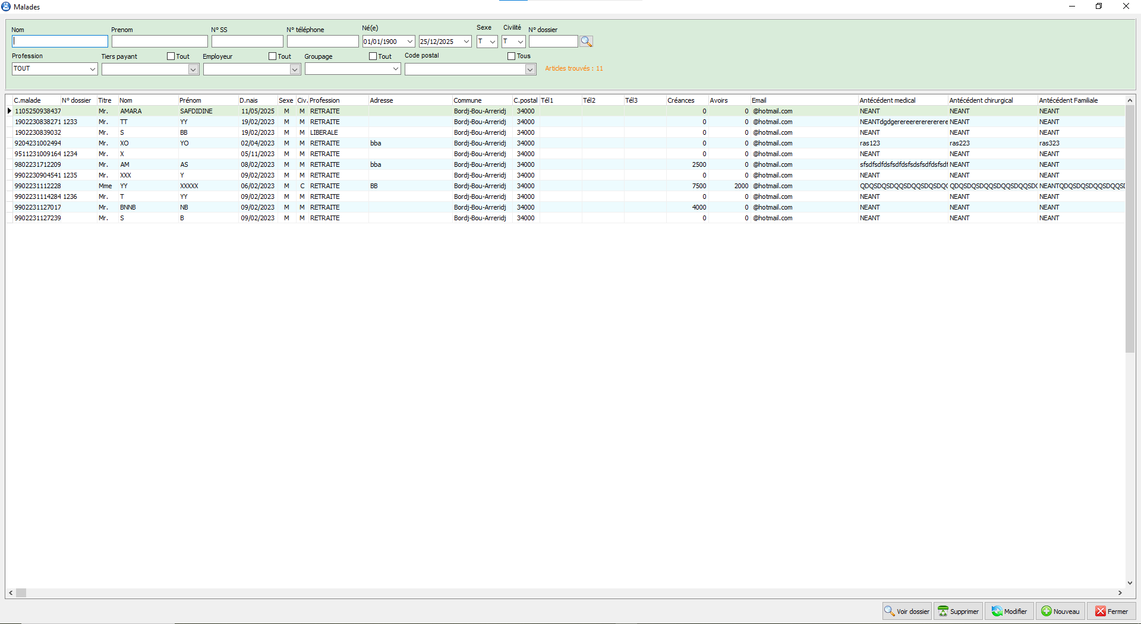Click the right arrow of horizontal scrollbar
This screenshot has height=624, width=1141.
point(1120,593)
